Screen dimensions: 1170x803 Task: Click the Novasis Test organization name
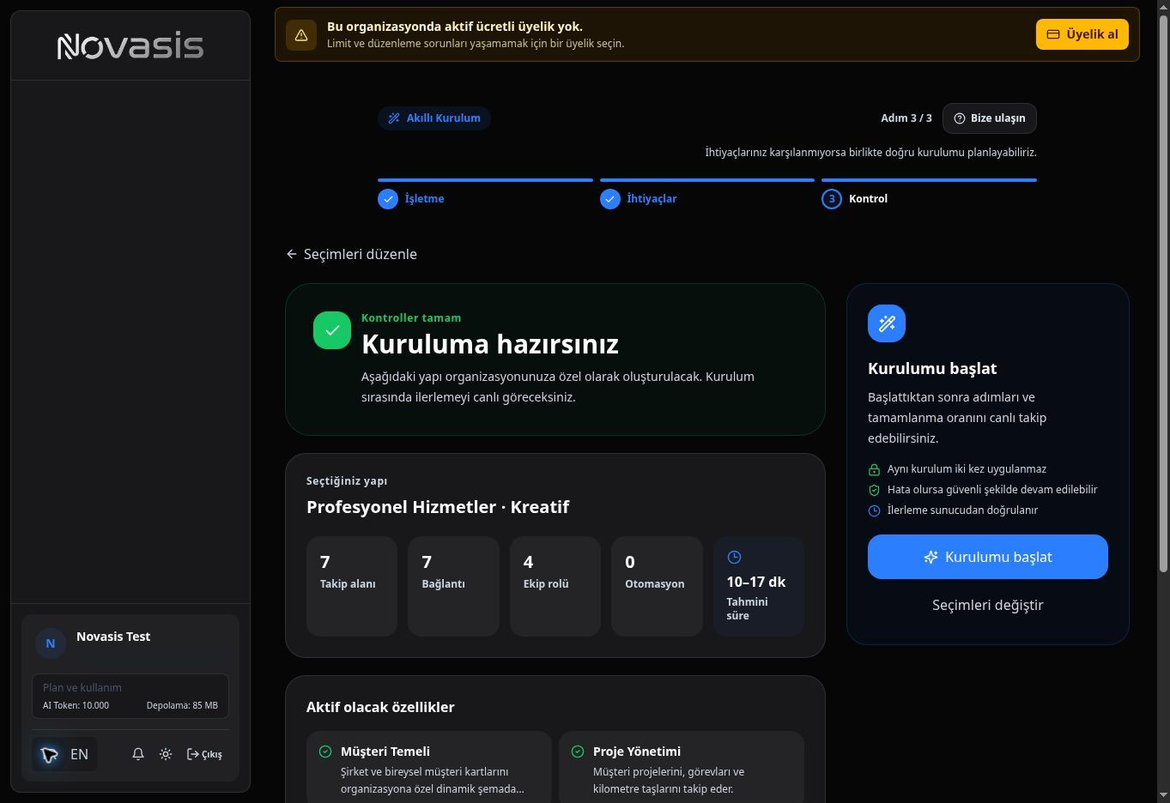113,637
